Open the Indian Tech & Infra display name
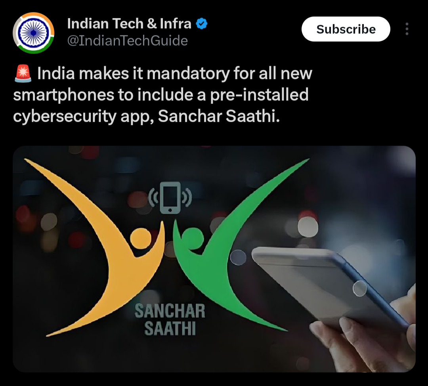The width and height of the screenshot is (428, 386). click(x=129, y=23)
